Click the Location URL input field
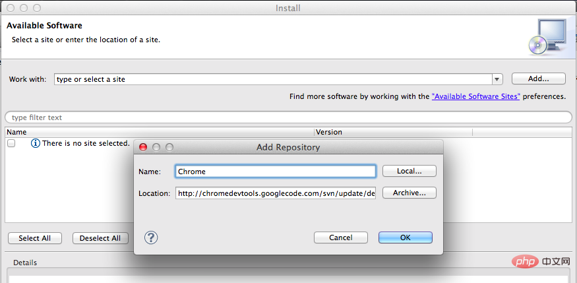The image size is (577, 283). pyautogui.click(x=276, y=193)
